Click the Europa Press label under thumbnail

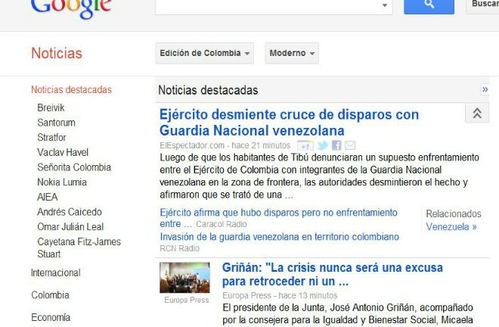187,301
